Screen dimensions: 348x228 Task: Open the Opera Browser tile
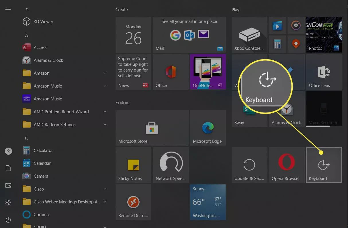click(x=286, y=165)
